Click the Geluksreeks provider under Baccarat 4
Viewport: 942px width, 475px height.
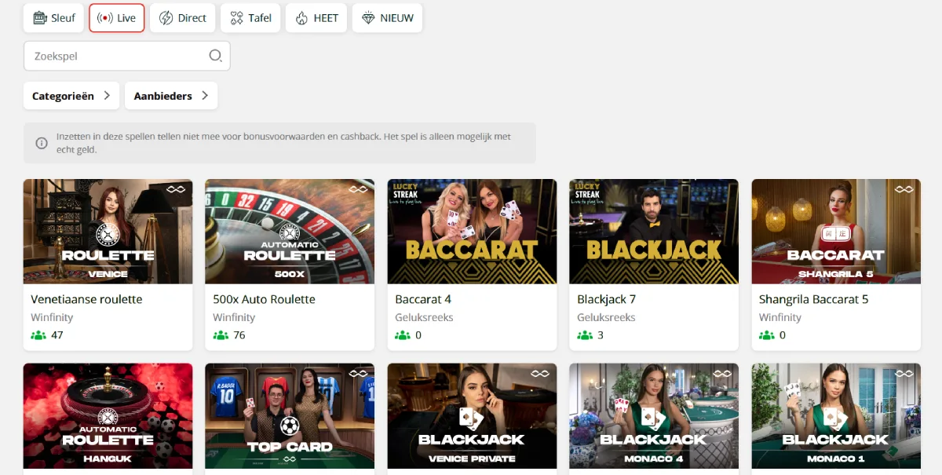point(424,317)
